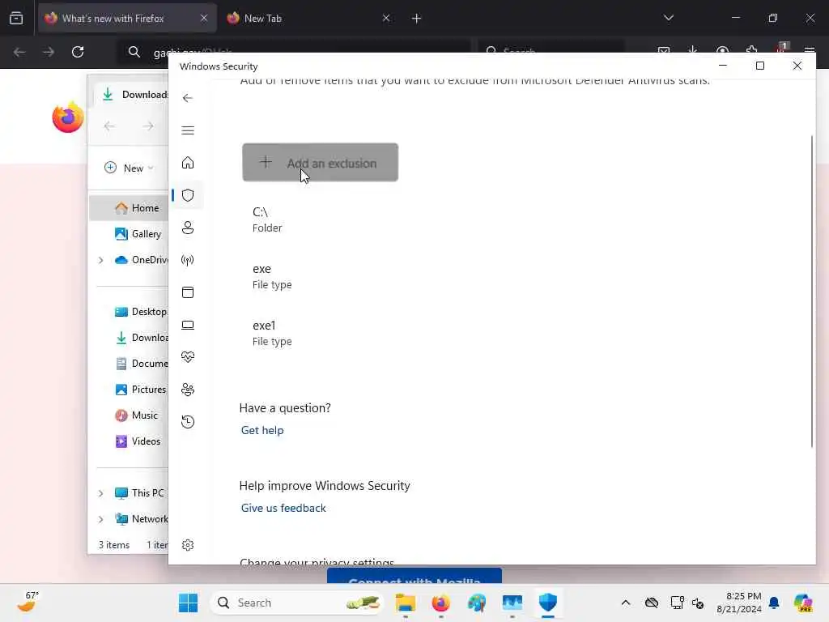Image resolution: width=829 pixels, height=622 pixels.
Task: Click File Explorer back arrow
Action: click(x=109, y=126)
